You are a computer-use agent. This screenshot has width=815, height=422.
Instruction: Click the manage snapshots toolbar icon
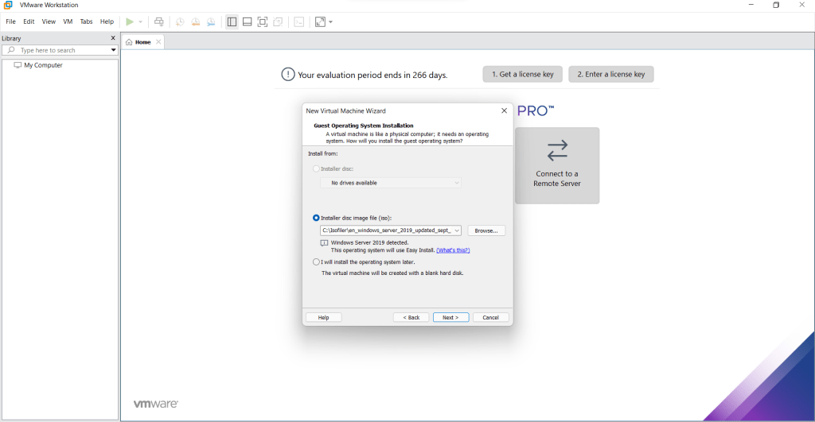point(210,21)
